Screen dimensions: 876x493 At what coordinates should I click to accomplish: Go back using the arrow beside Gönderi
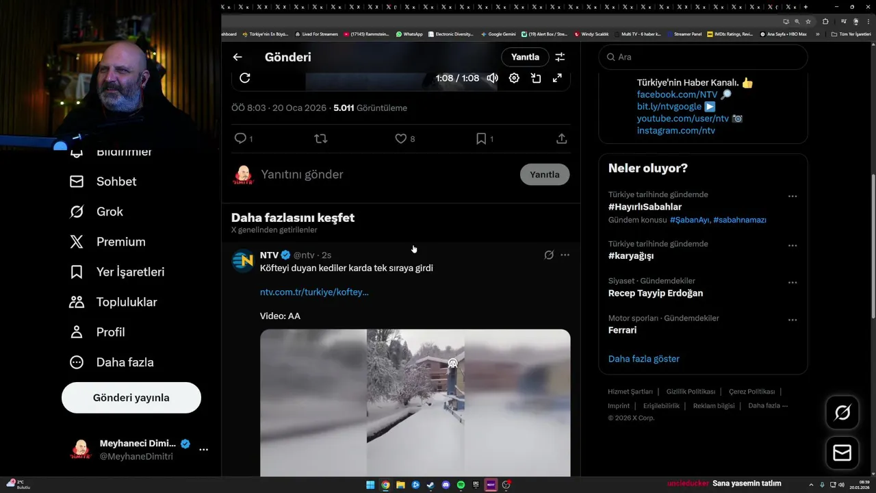pos(237,58)
